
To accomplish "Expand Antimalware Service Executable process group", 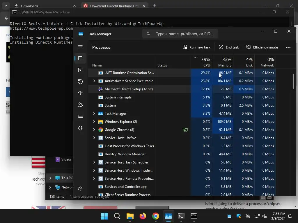I will 94,81.
